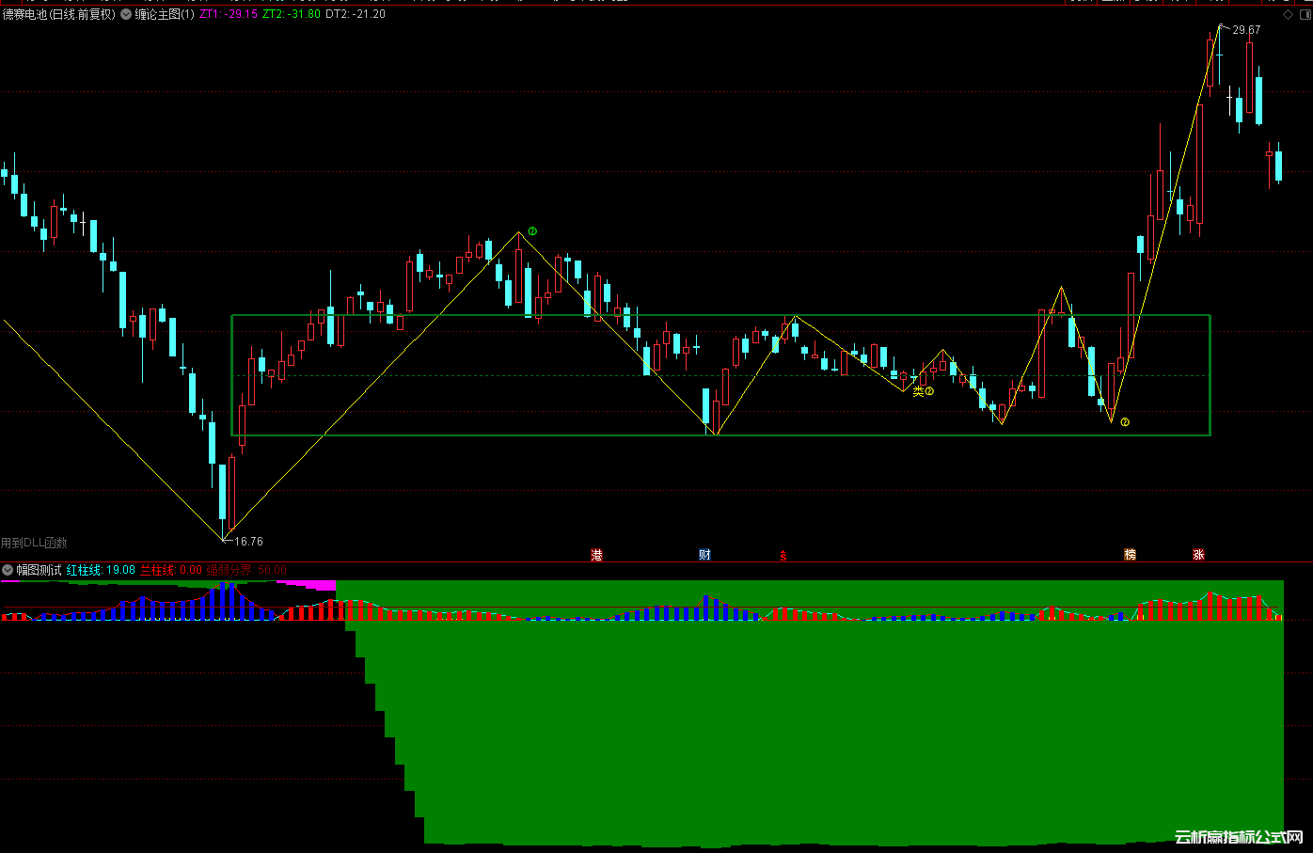Open the 幅图测试 indicator dropdown arrow

tap(8, 570)
